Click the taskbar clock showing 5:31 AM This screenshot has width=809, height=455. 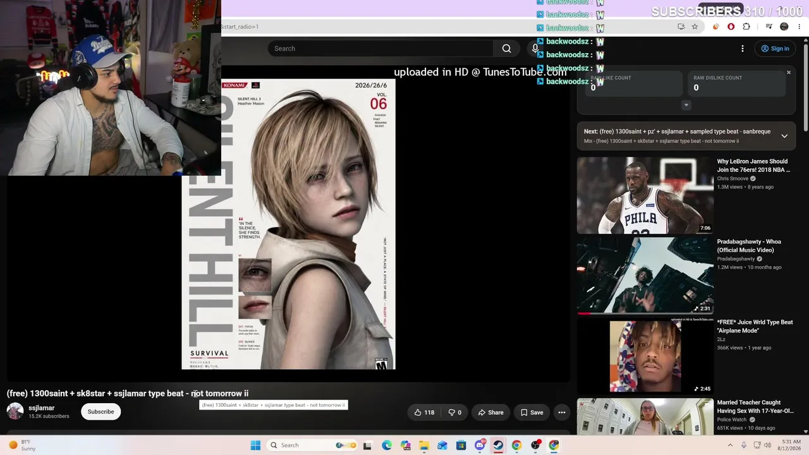(x=791, y=445)
